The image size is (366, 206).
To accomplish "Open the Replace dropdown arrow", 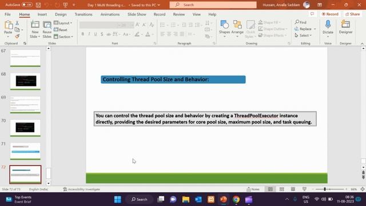I will pos(315,29).
